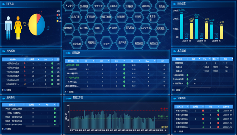Viewport: 237px width, 135px height.
Task: Select the 变电所 hexagon tile
Action: pyautogui.click(x=162, y=6)
